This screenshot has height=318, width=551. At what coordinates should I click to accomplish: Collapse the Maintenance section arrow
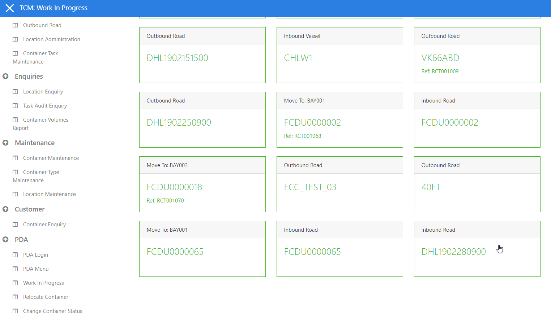click(x=5, y=143)
